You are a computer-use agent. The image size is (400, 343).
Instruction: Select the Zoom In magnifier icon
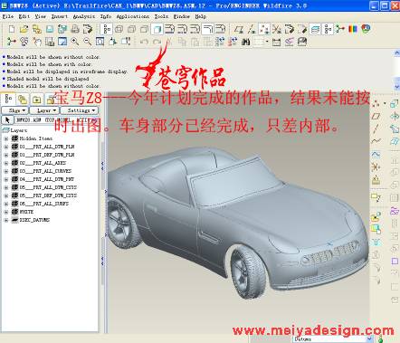click(x=75, y=42)
